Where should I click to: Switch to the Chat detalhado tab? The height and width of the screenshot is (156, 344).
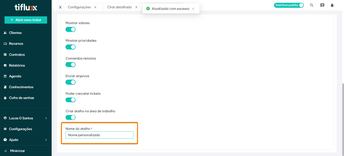pos(119,7)
